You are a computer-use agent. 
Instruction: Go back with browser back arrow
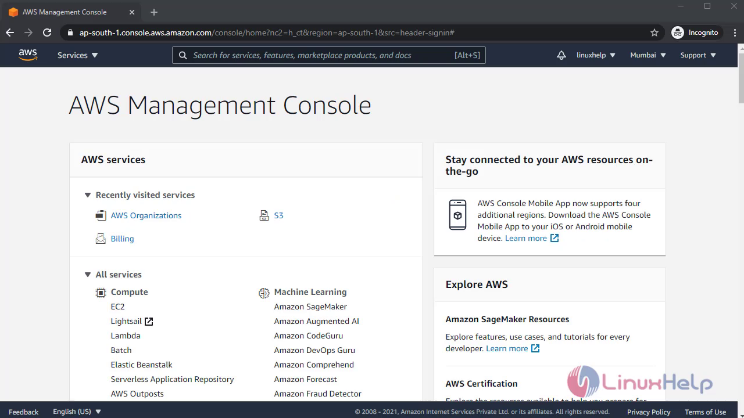coord(10,33)
